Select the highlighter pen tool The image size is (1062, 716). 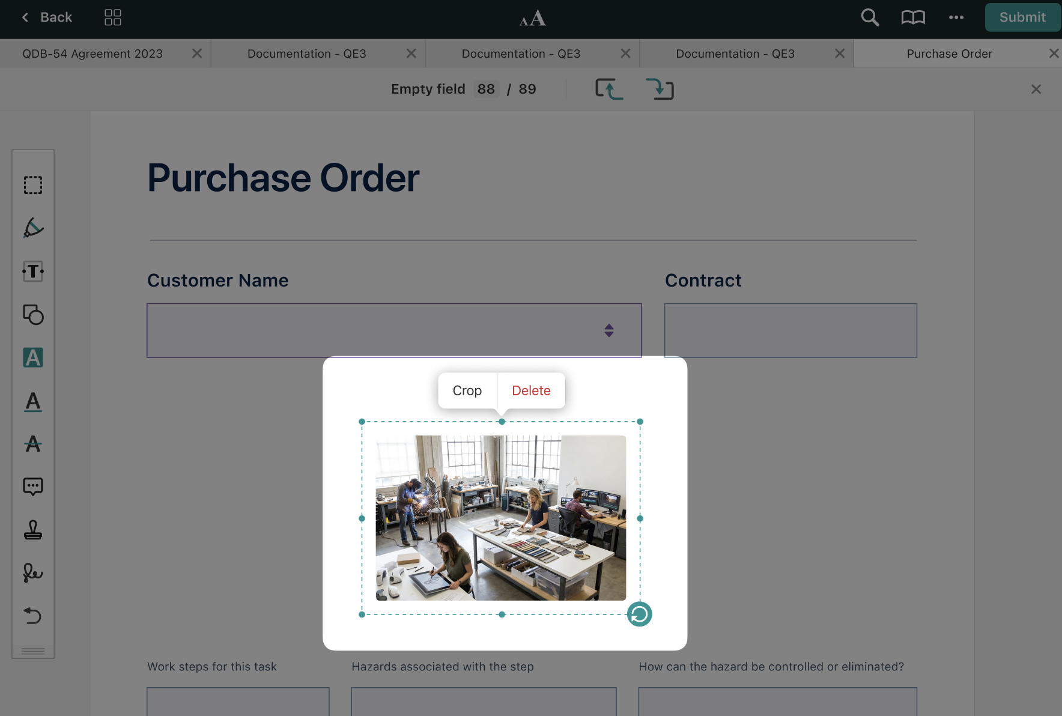33,228
